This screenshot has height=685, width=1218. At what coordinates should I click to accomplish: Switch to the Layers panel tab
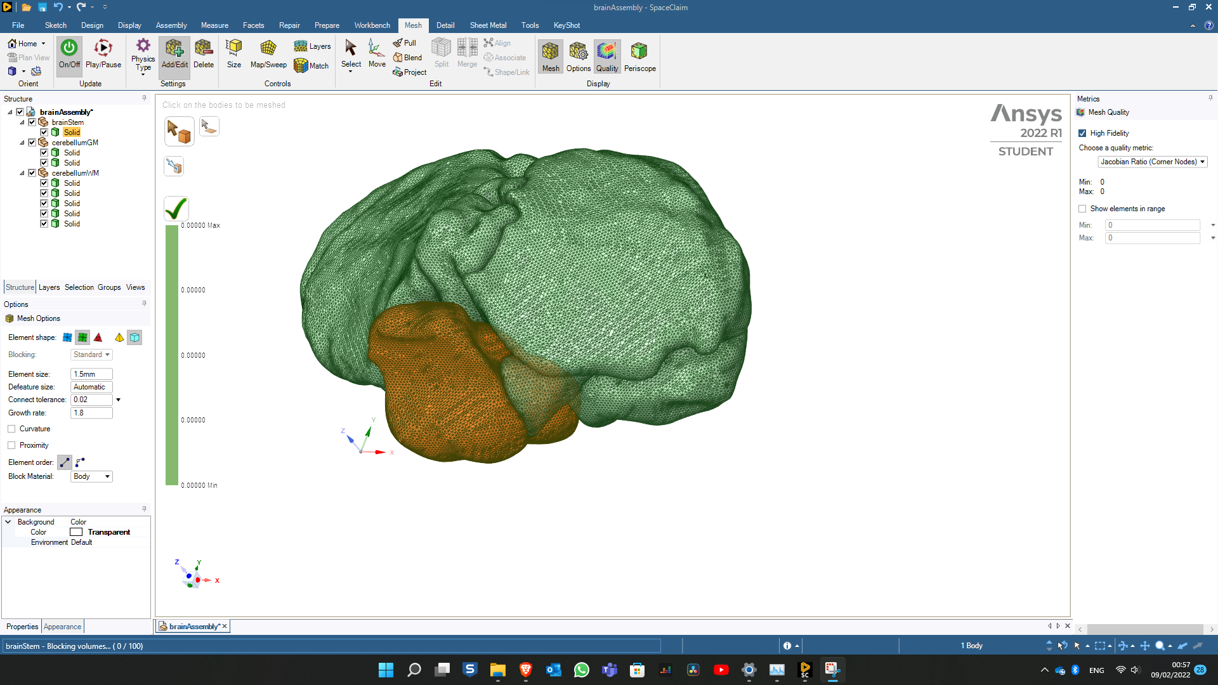pos(49,287)
